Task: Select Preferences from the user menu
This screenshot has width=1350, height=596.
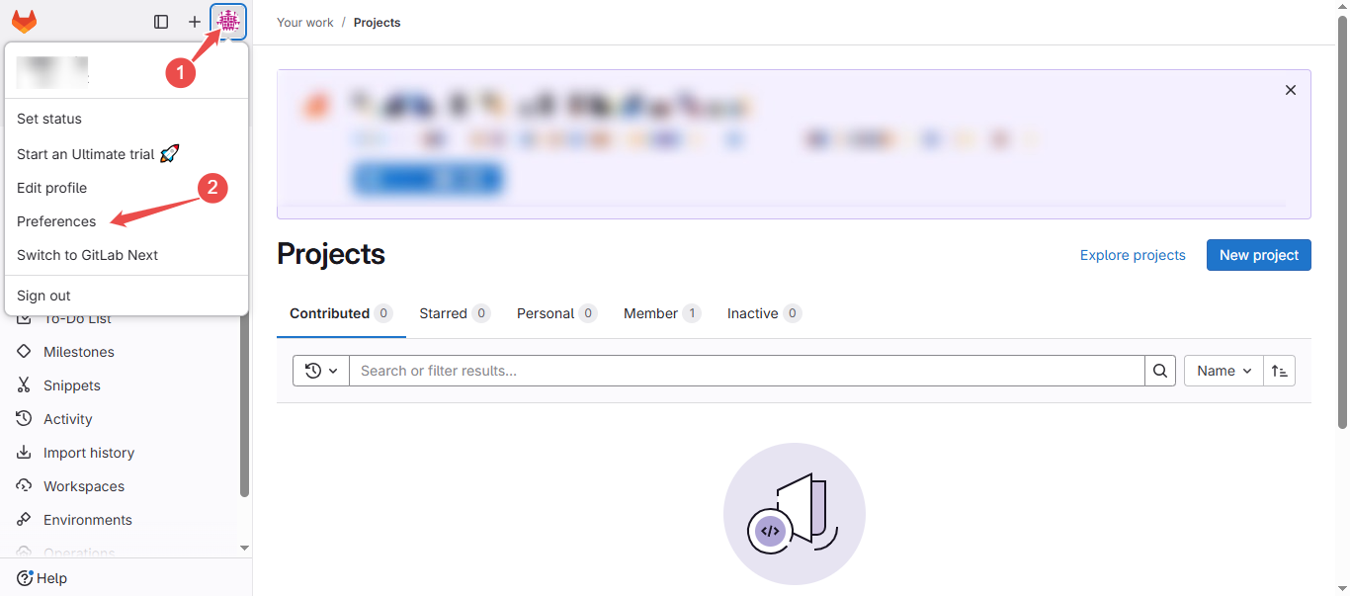Action: click(55, 220)
